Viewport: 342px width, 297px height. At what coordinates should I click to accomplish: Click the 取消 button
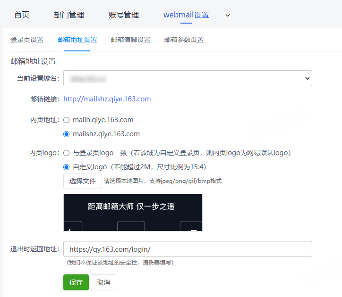103,282
